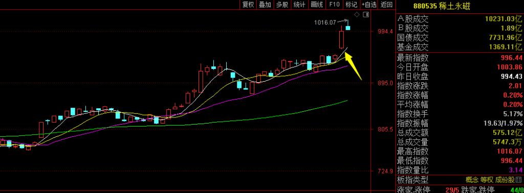Open the 叠加 overlay menu

(x=265, y=4)
